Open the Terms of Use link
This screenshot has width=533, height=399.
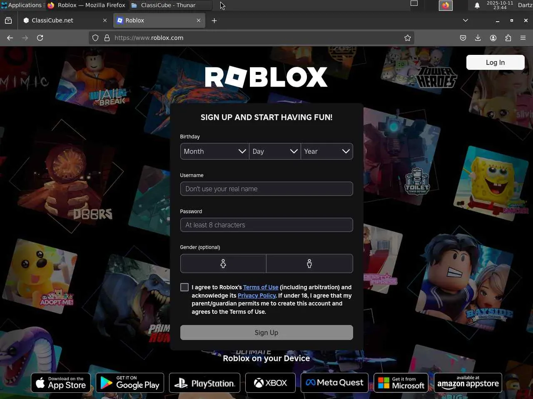coord(261,287)
